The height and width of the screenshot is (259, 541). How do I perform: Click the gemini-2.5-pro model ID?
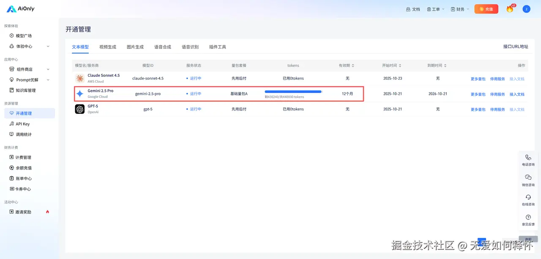pyautogui.click(x=148, y=94)
